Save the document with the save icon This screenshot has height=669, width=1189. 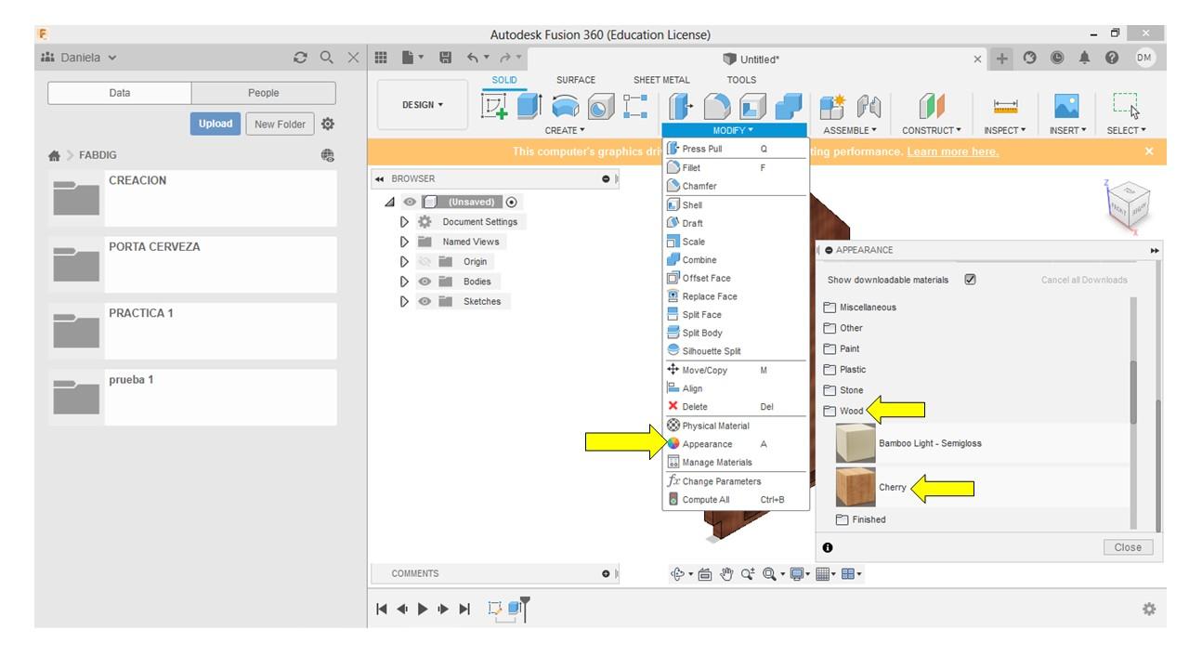[445, 59]
